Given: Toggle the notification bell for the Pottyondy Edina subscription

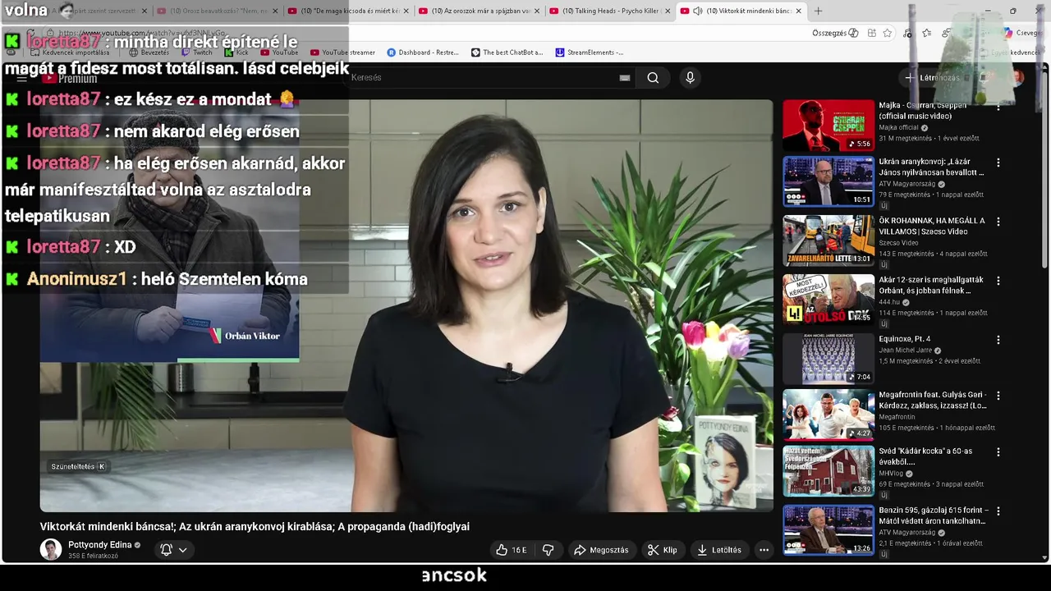Looking at the screenshot, I should pos(166,550).
